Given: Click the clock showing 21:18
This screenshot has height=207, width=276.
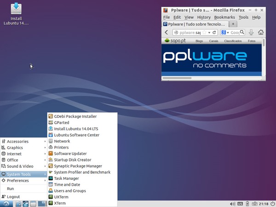Looking at the screenshot, I should (x=264, y=204).
